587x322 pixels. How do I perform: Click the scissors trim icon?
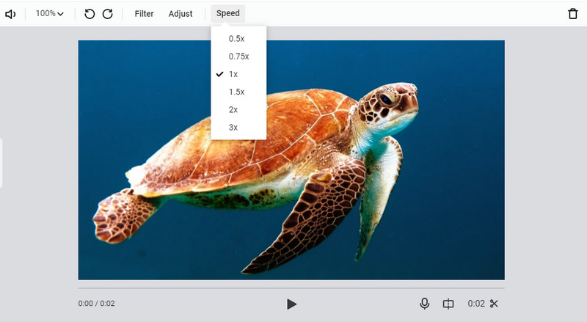tap(494, 304)
